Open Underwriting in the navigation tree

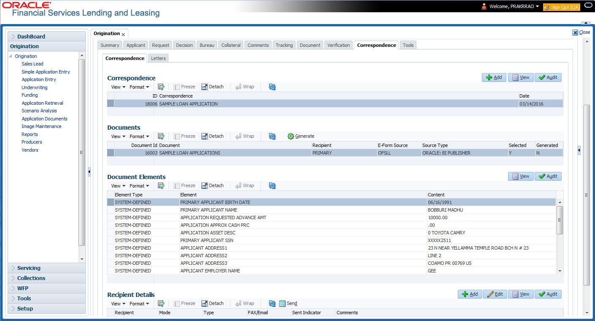coord(35,87)
